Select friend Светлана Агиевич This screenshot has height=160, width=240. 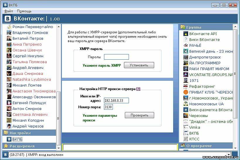pyautogui.click(x=30, y=114)
